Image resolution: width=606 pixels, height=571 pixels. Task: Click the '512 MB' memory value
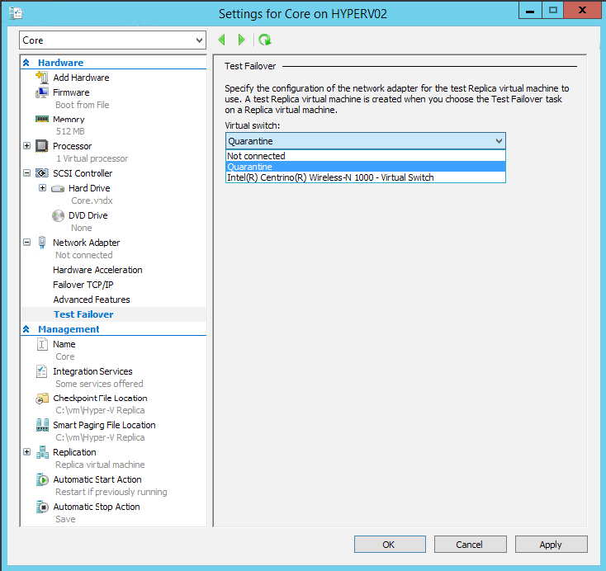click(70, 131)
